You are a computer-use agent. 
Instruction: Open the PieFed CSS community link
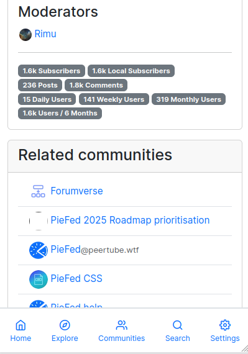point(76,278)
